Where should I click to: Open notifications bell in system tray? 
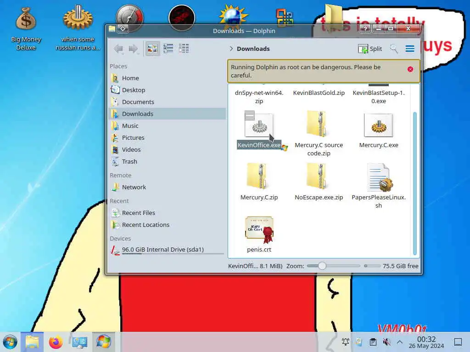pyautogui.click(x=345, y=341)
